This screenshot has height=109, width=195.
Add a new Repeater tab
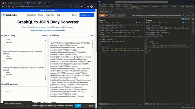click(x=112, y=12)
